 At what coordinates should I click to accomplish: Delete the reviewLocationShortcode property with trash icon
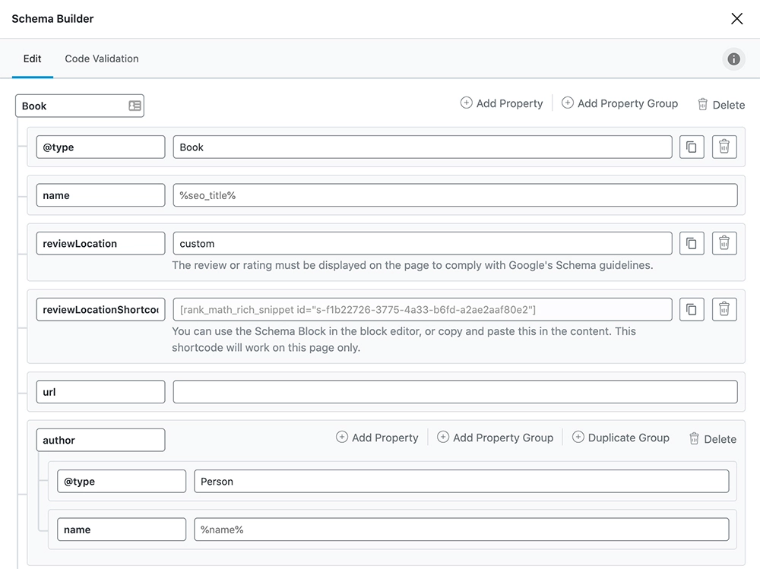point(724,309)
